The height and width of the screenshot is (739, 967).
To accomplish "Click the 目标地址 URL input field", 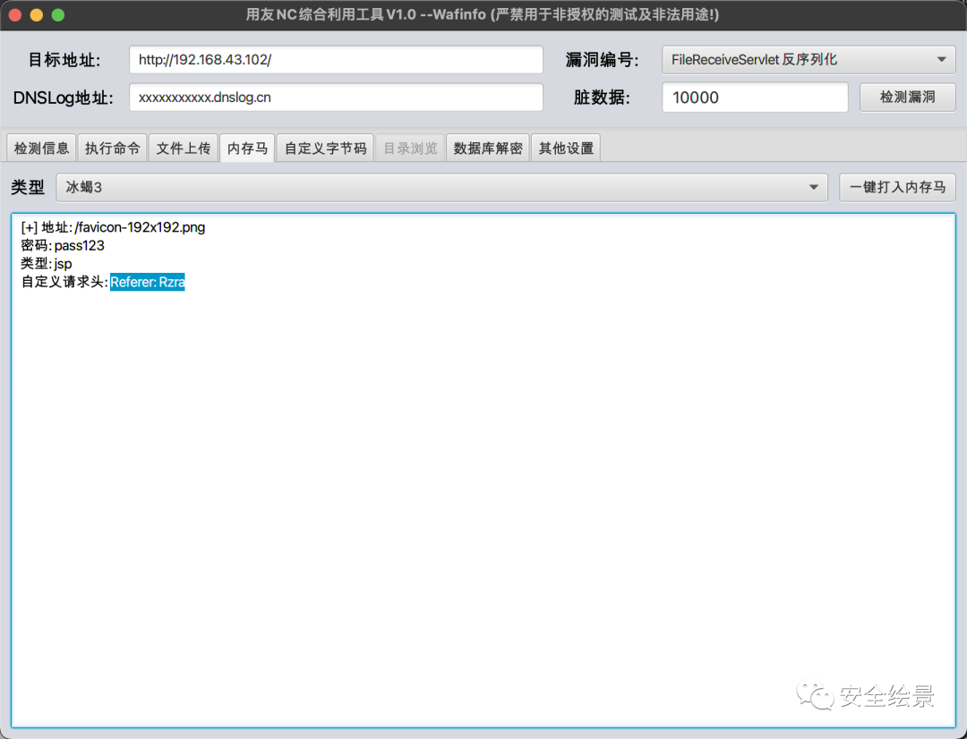I will pyautogui.click(x=336, y=60).
